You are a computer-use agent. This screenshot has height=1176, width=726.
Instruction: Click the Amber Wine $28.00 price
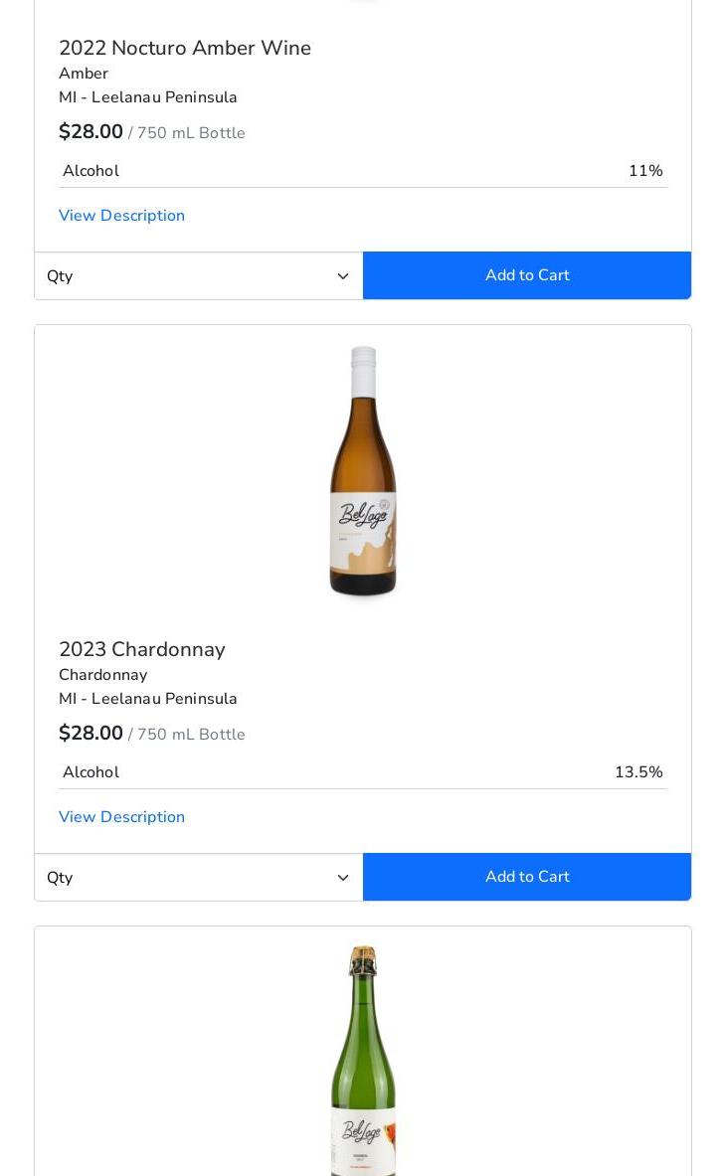(91, 132)
